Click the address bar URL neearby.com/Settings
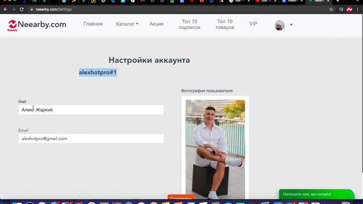 click(x=53, y=10)
